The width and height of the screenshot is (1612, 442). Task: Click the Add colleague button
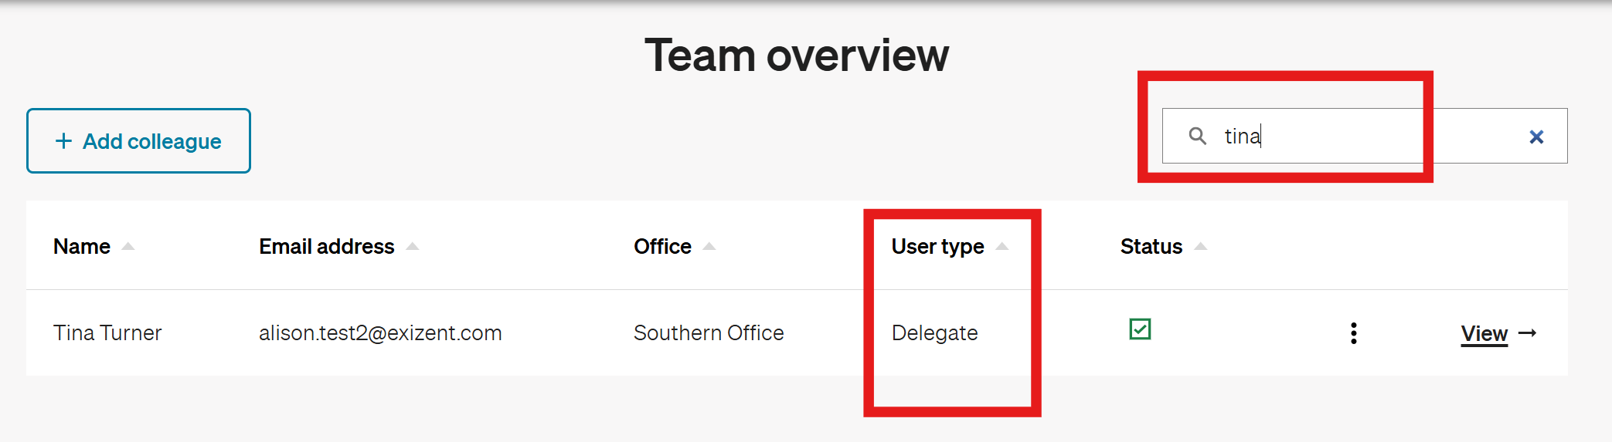138,141
